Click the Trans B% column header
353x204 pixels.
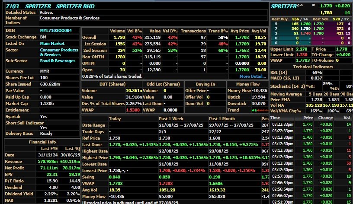click(218, 31)
